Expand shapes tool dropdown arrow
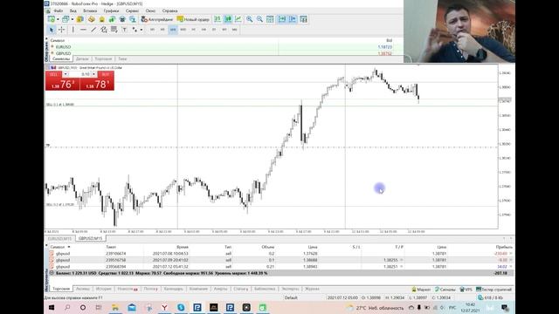 point(141,30)
